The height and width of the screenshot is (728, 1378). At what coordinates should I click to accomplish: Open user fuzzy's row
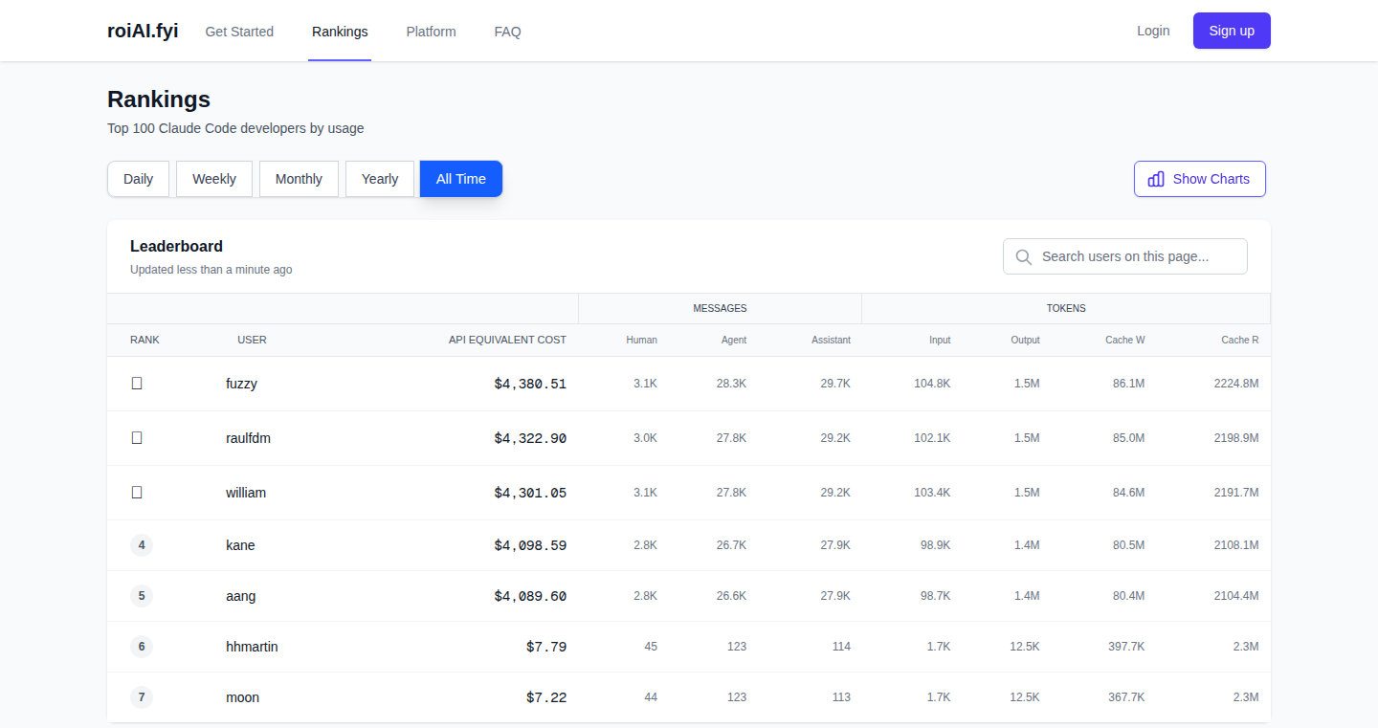pos(689,384)
